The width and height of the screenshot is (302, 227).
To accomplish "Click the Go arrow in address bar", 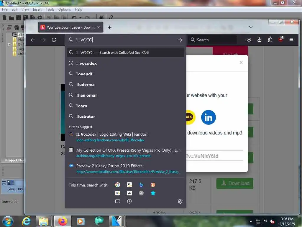I will tap(180, 40).
